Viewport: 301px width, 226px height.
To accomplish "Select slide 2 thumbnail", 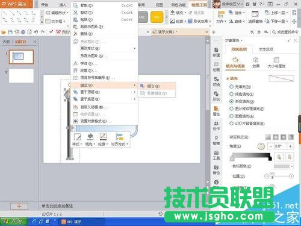I will pyautogui.click(x=21, y=76).
